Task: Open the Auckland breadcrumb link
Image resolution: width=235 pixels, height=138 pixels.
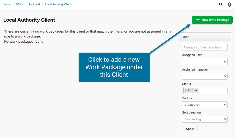Action: coord(34,4)
